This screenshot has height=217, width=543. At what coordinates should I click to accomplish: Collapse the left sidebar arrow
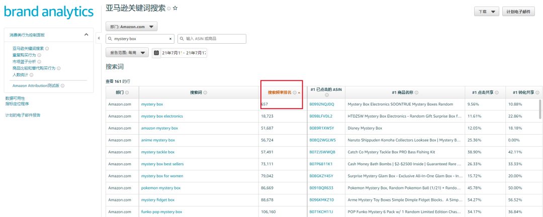click(99, 38)
